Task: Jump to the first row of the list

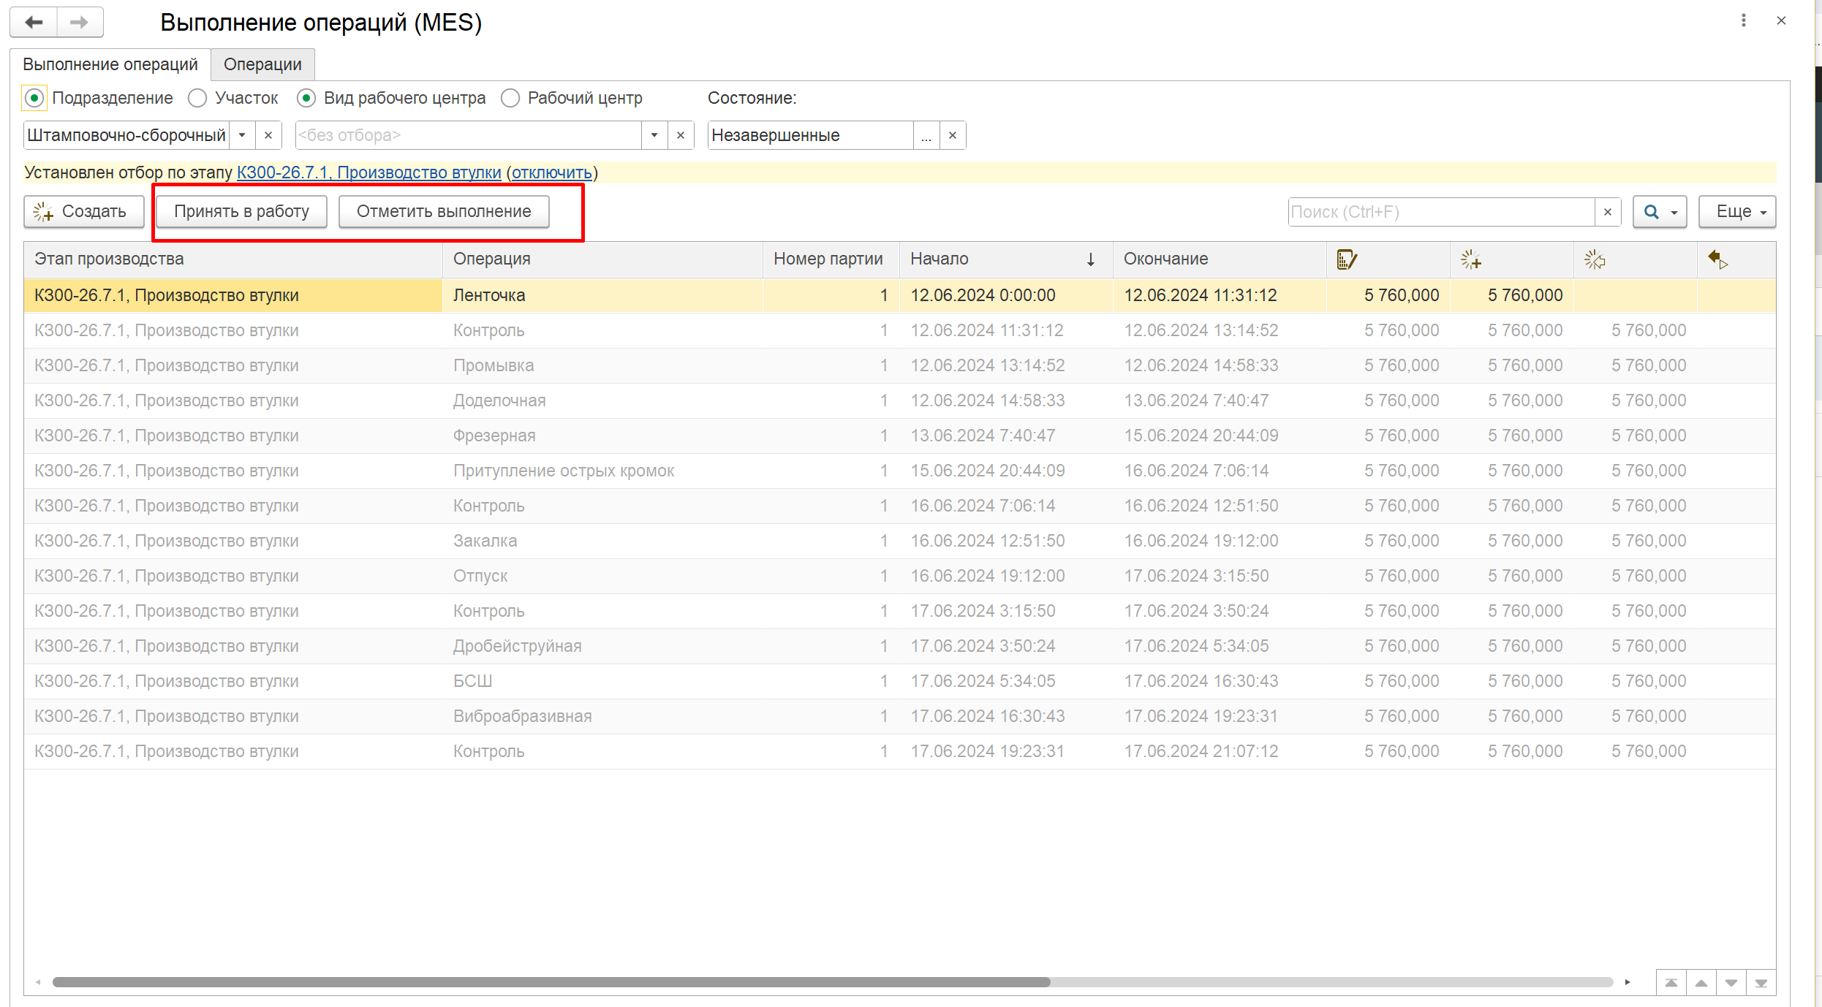Action: [1671, 983]
